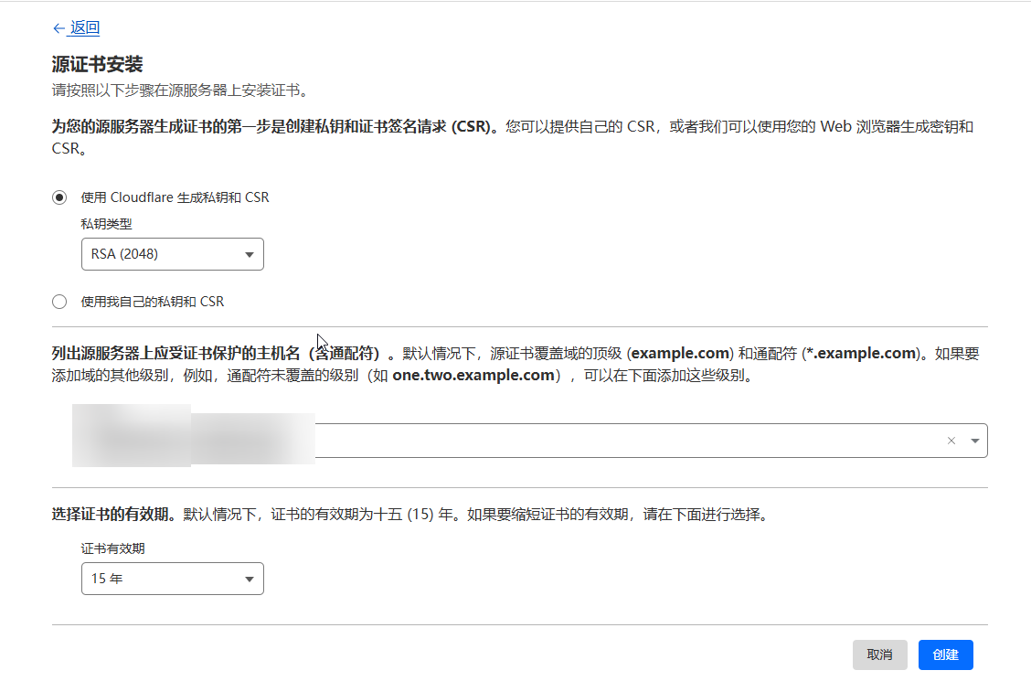The image size is (1031, 681).
Task: Click the 私钥类型 label
Action: point(107,224)
